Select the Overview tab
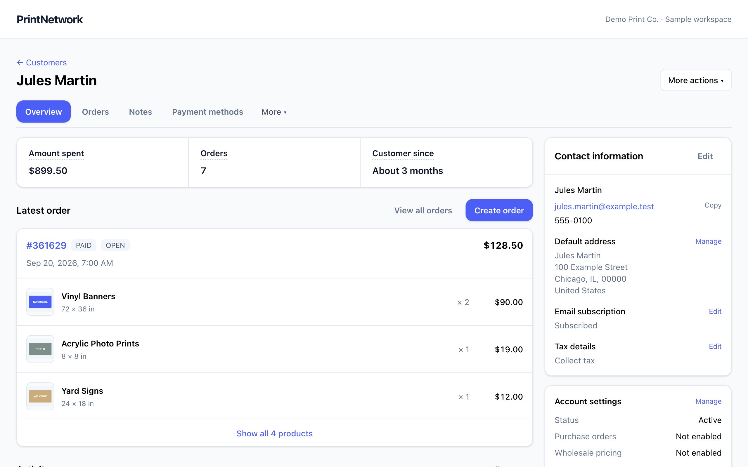The height and width of the screenshot is (467, 748). click(x=44, y=112)
